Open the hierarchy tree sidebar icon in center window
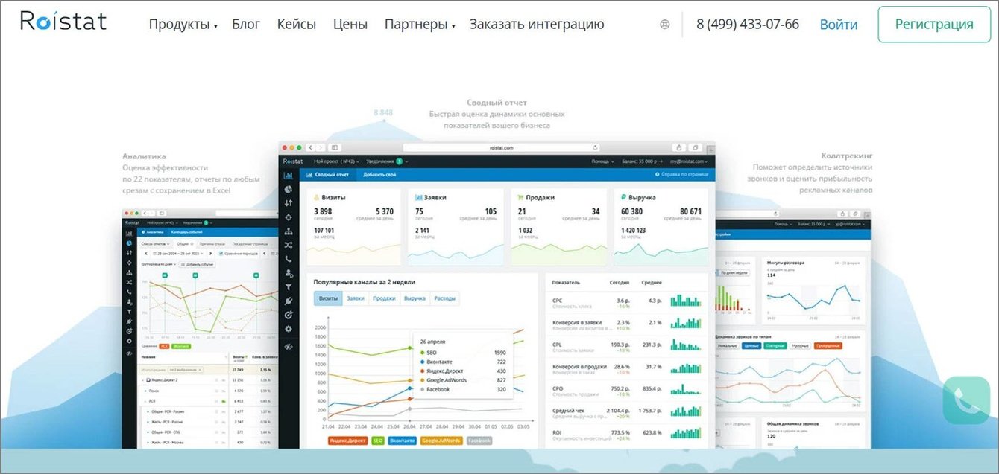The height and width of the screenshot is (474, 999). 289,231
